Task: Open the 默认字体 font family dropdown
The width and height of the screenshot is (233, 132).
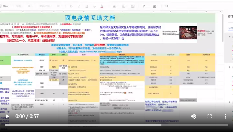Action: click(x=45, y=6)
